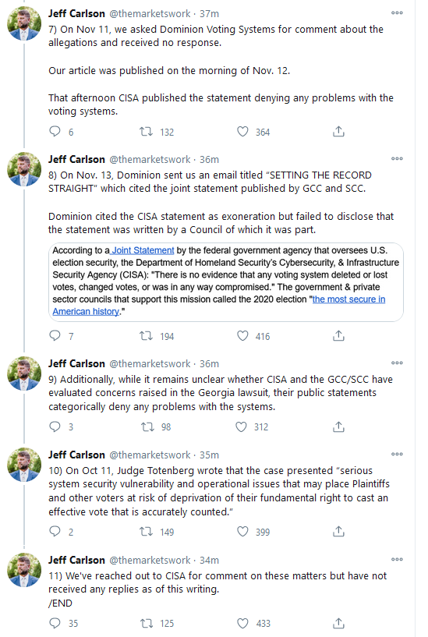Image resolution: width=428 pixels, height=637 pixels.
Task: Open Jeff Carlson's avatar on tweet 11
Action: (x=24, y=570)
